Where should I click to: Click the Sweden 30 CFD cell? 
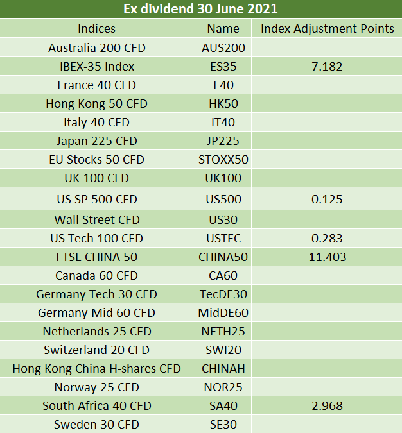pyautogui.click(x=97, y=425)
